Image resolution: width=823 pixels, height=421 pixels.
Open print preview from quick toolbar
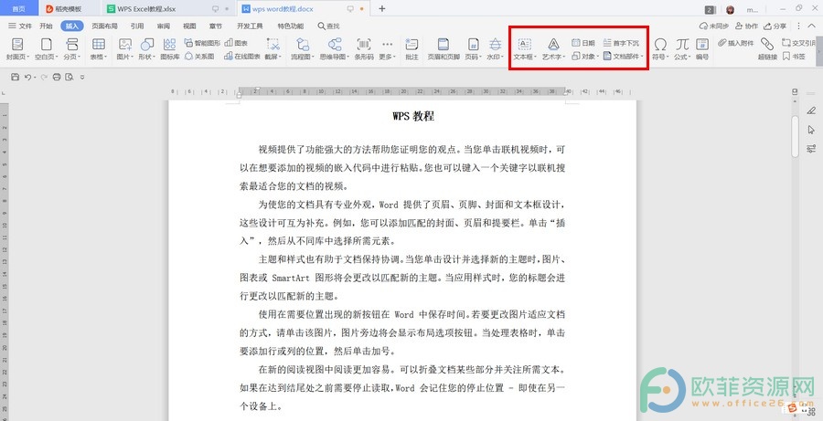[69, 77]
